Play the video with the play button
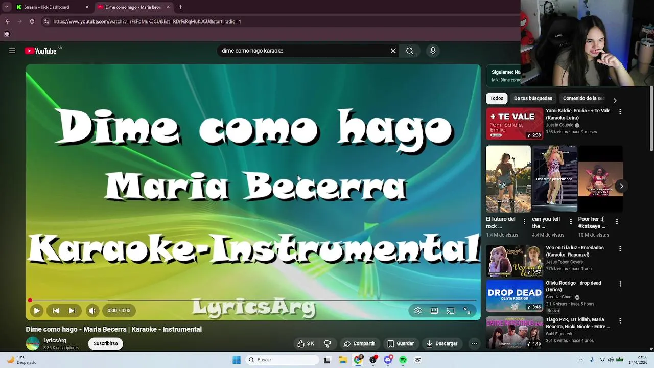The image size is (654, 368). (37, 310)
